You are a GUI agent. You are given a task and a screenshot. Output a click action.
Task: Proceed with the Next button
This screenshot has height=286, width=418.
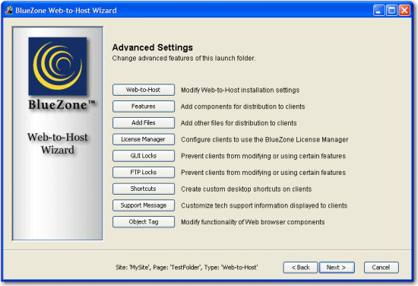tap(337, 267)
